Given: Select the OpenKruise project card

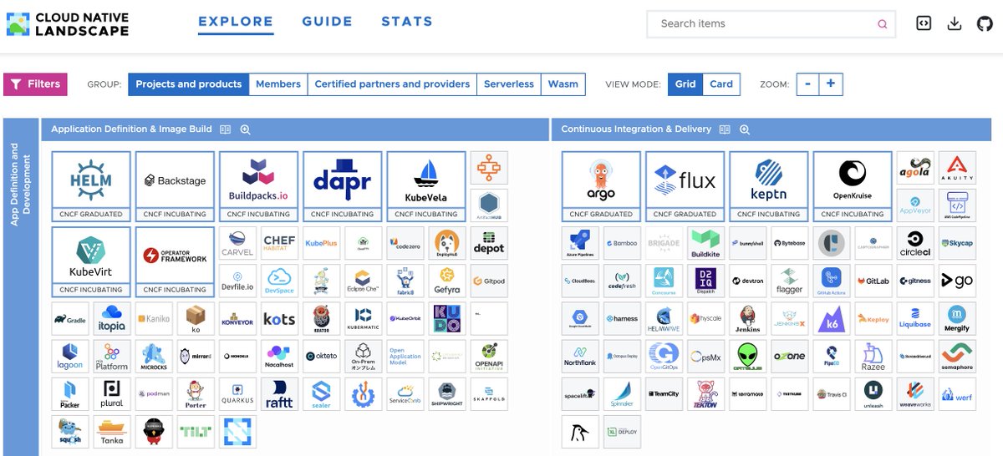Looking at the screenshot, I should click(x=852, y=185).
